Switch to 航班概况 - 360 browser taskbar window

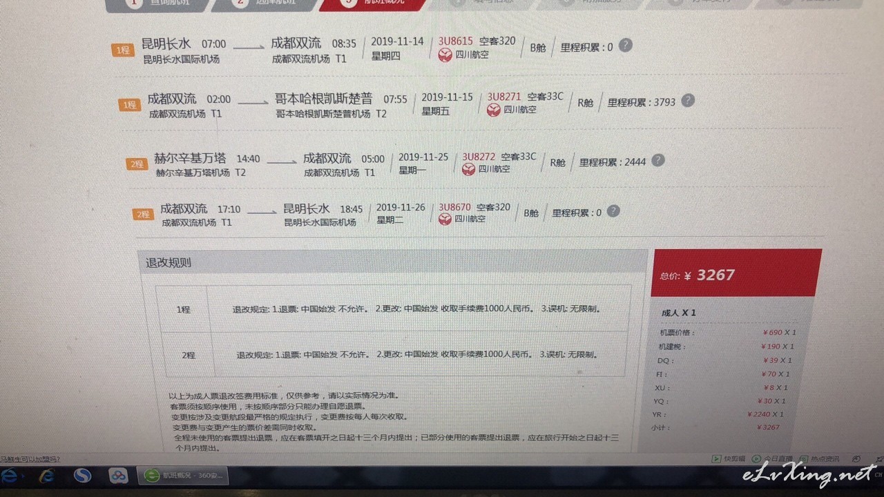[183, 476]
